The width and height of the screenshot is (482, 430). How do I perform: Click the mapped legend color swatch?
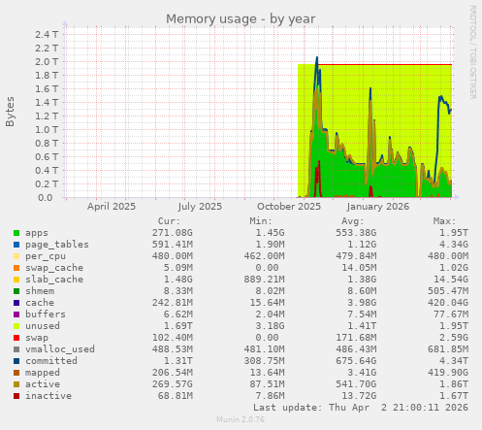click(x=16, y=373)
